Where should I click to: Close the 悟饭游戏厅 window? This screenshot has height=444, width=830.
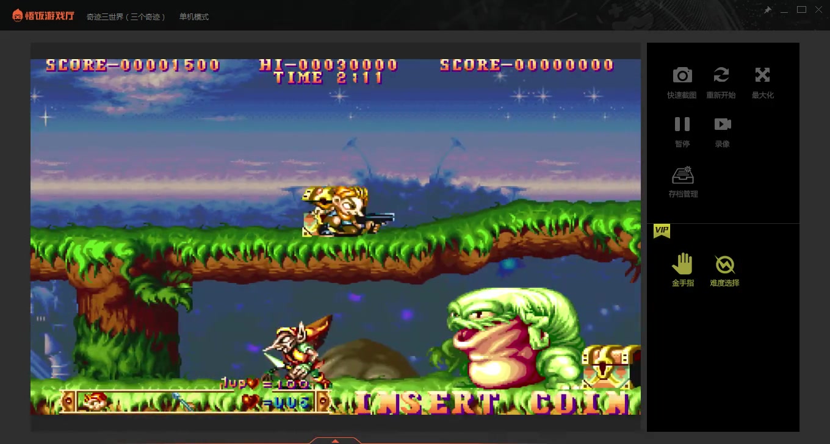818,10
